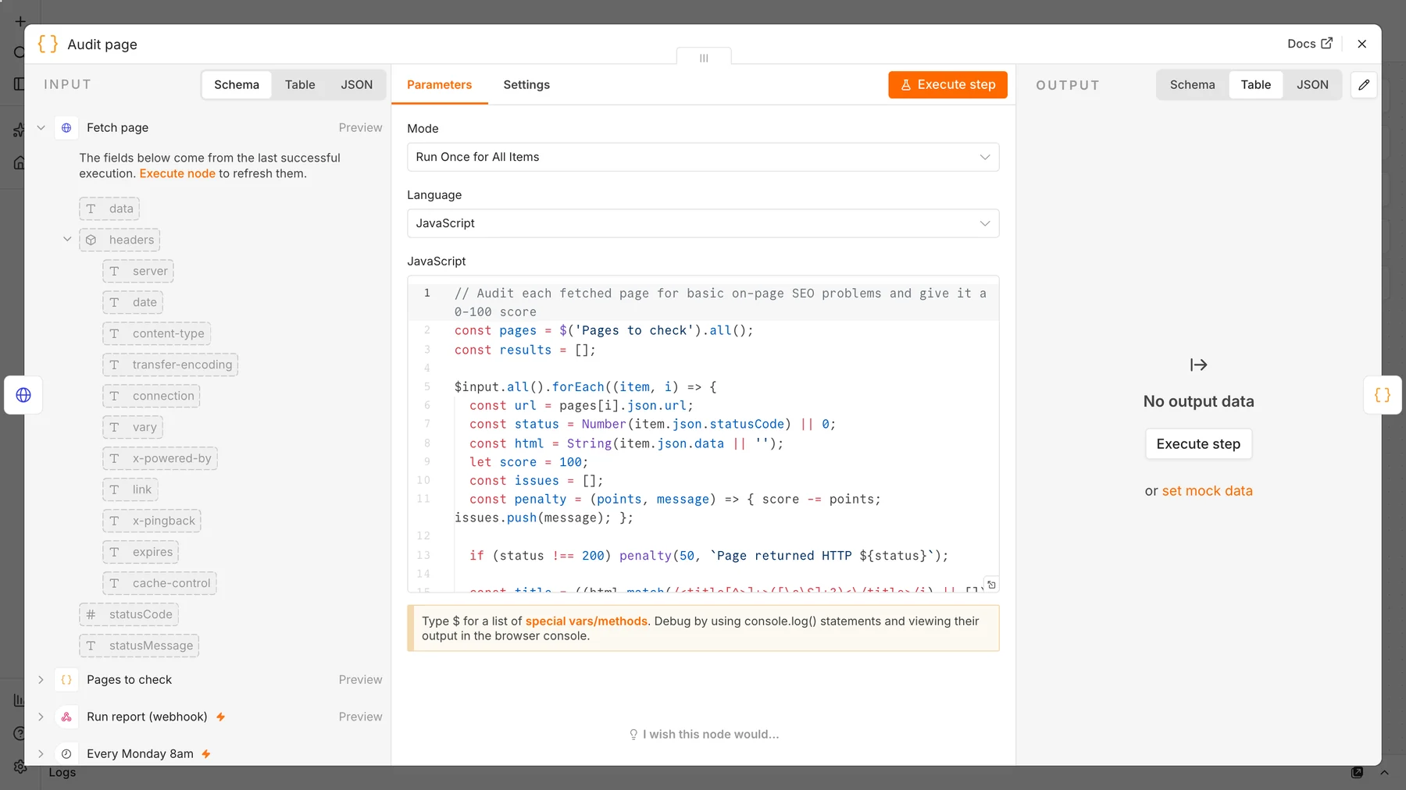Viewport: 1406px width, 790px height.
Task: Select the statusCode schema field
Action: coord(129,614)
